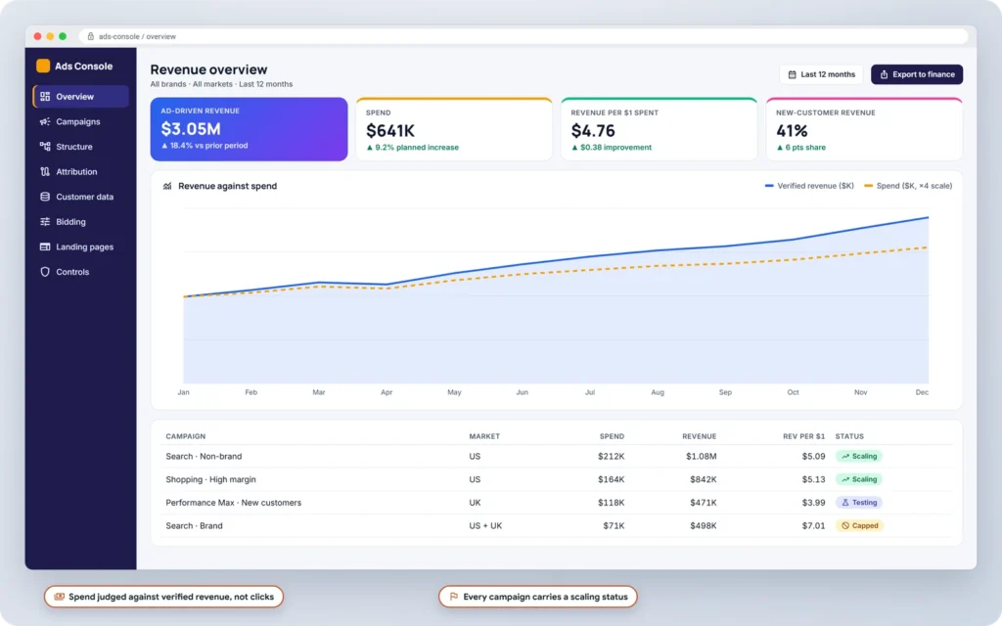Click the Controls shield icon

click(x=45, y=272)
